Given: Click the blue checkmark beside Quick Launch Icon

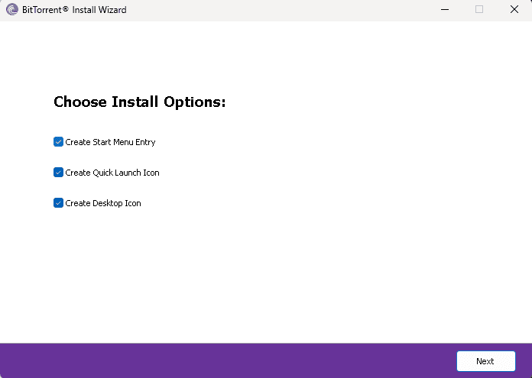Looking at the screenshot, I should [x=58, y=173].
